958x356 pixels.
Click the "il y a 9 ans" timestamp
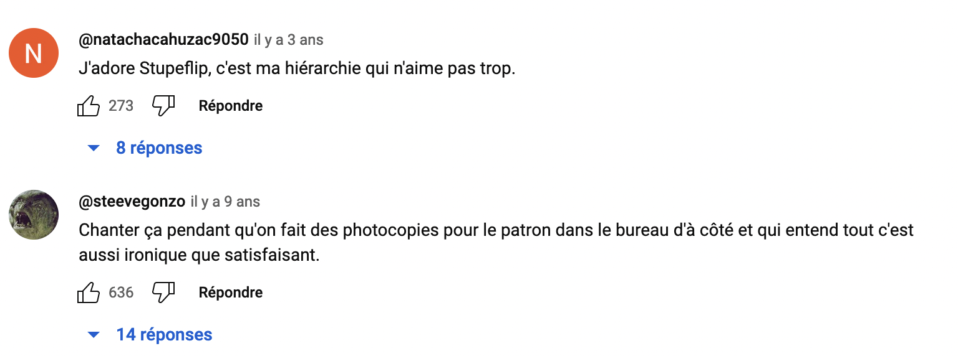[x=225, y=202]
